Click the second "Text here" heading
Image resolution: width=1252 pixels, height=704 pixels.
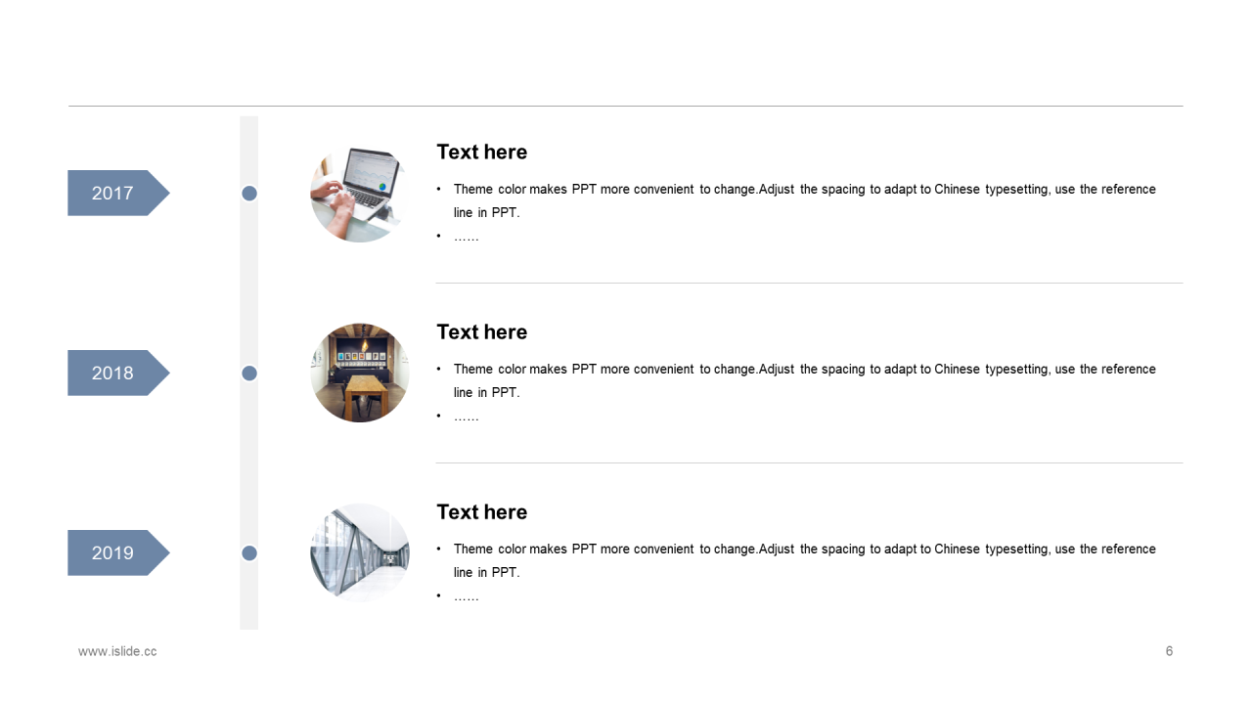point(482,331)
